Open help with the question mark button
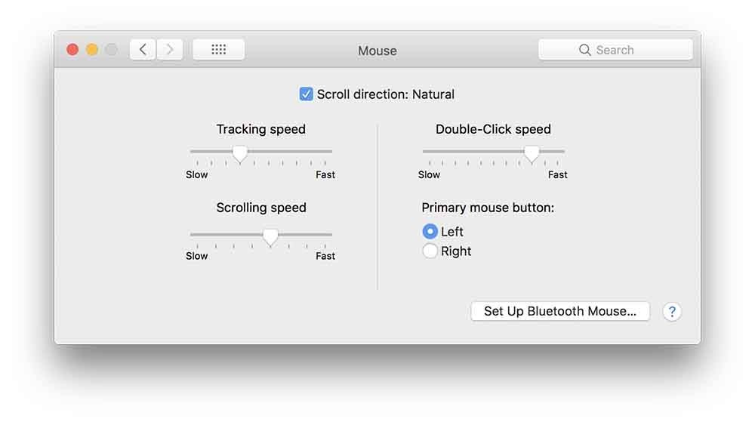The image size is (755, 422). coord(672,312)
